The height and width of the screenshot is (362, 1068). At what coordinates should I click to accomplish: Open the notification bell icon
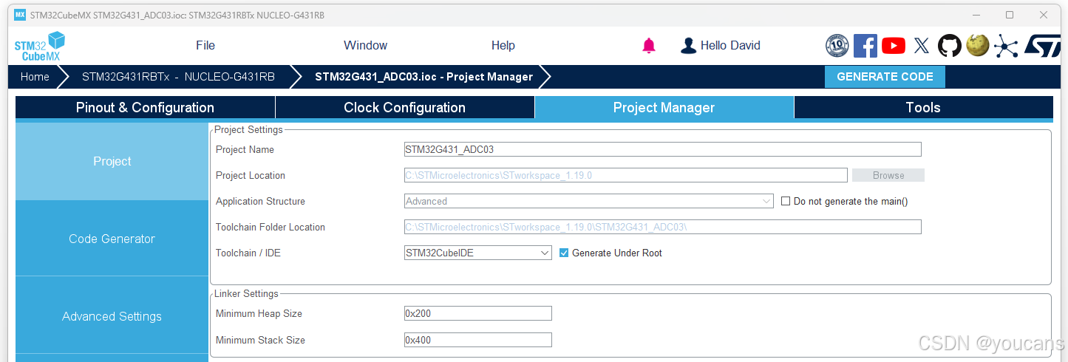click(649, 46)
